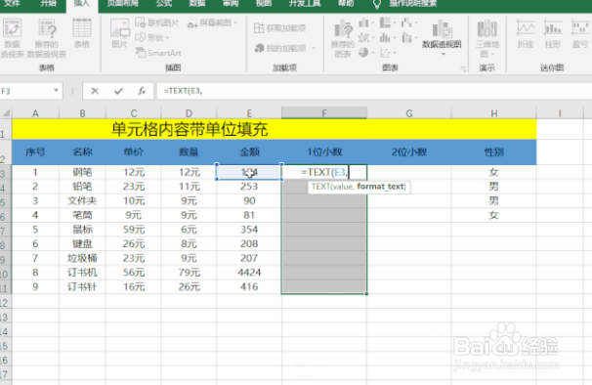
Task: Click the Tell Me search box (操作说明搜索)
Action: point(413,3)
